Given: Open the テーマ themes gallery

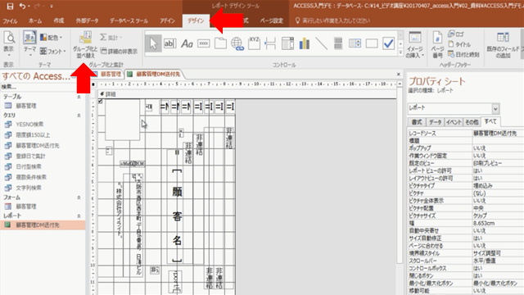Looking at the screenshot, I should [x=29, y=44].
